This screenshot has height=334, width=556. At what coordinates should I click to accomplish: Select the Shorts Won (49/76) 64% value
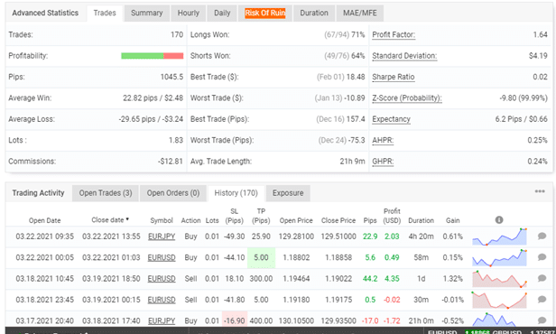point(344,56)
